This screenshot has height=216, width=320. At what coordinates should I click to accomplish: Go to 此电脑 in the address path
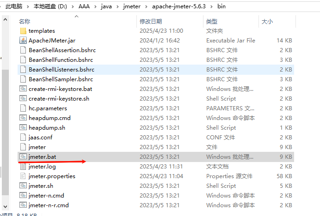point(14,6)
